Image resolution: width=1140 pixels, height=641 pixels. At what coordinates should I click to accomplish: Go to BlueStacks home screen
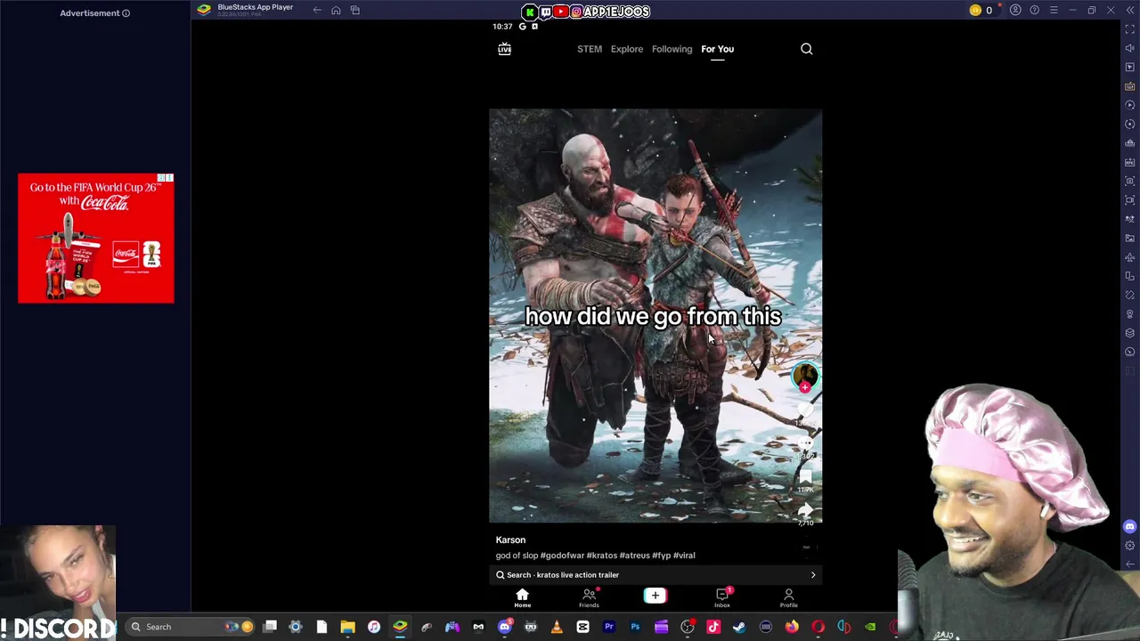point(336,10)
